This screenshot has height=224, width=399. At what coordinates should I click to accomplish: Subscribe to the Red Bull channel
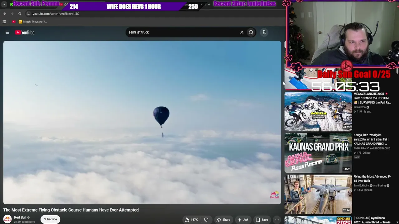coord(50,219)
